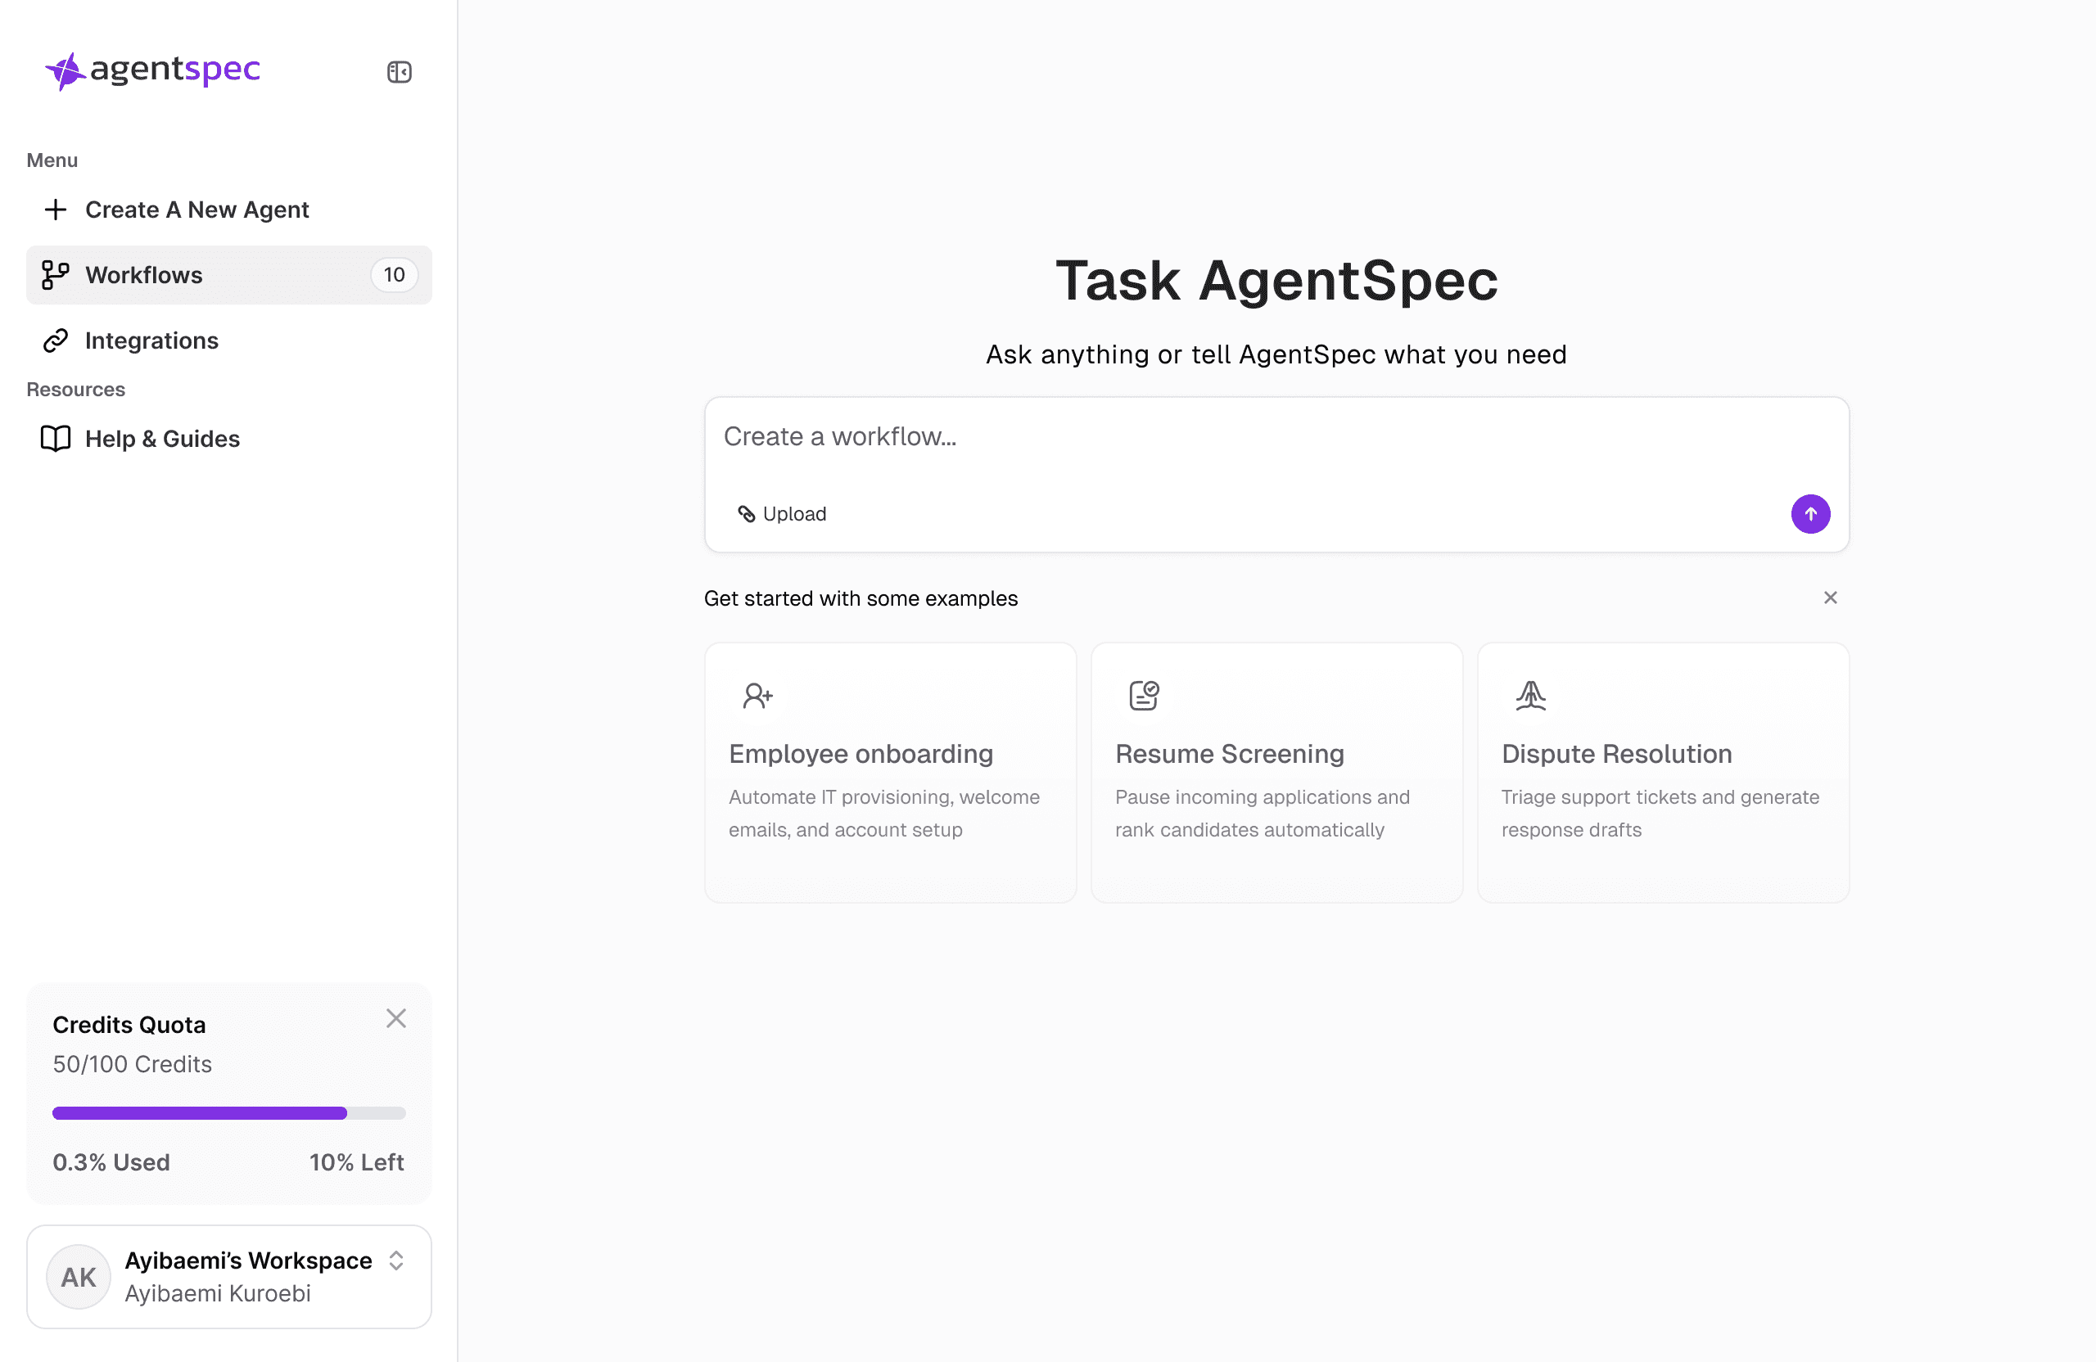The image size is (2096, 1362).
Task: Click the Dispute Resolution icon
Action: 1530,696
